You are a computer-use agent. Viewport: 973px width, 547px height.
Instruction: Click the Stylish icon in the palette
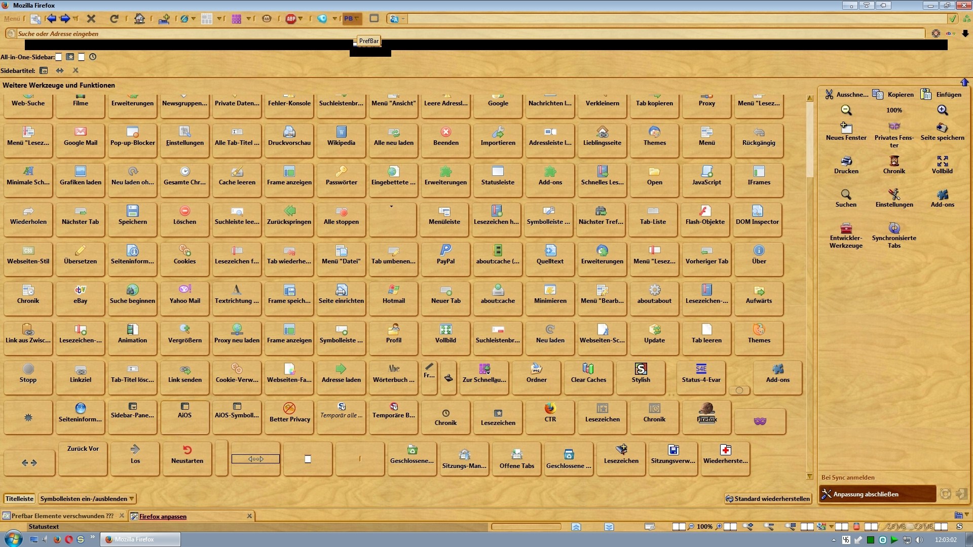(x=641, y=369)
